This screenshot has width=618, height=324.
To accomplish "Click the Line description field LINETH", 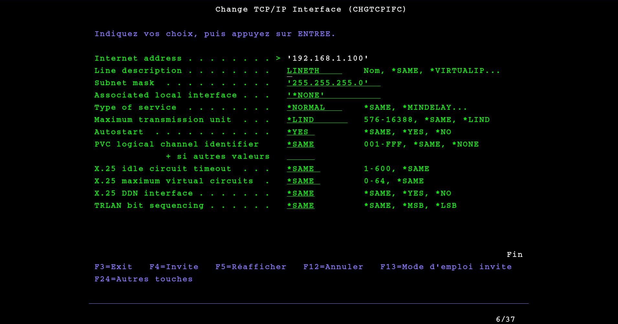I will click(314, 71).
